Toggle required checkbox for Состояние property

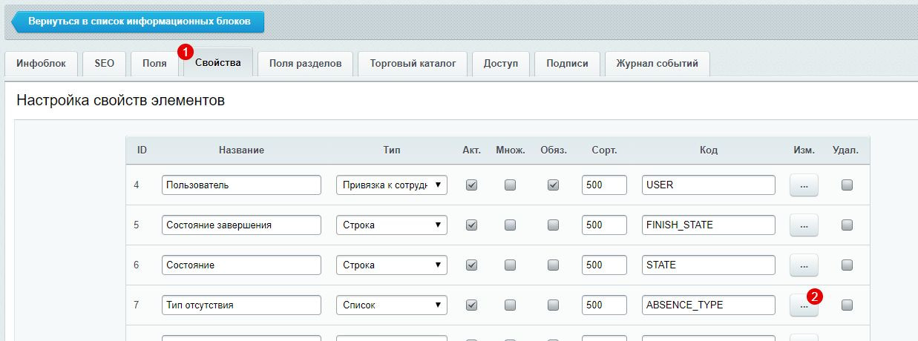[x=553, y=265]
